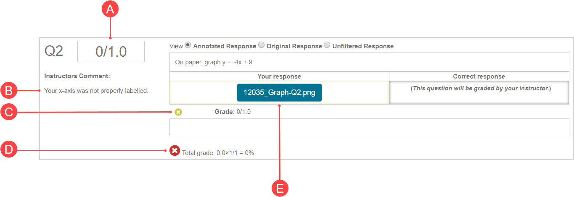Viewport: 574px width, 197px height.
Task: Click the Instructors Comment heading
Action: click(77, 76)
